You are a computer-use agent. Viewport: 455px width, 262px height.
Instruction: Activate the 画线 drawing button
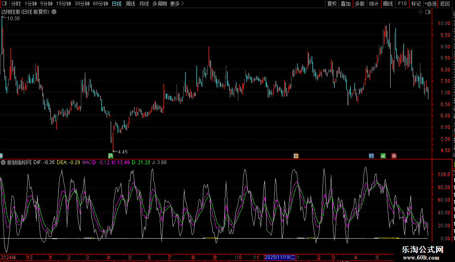[x=388, y=4]
